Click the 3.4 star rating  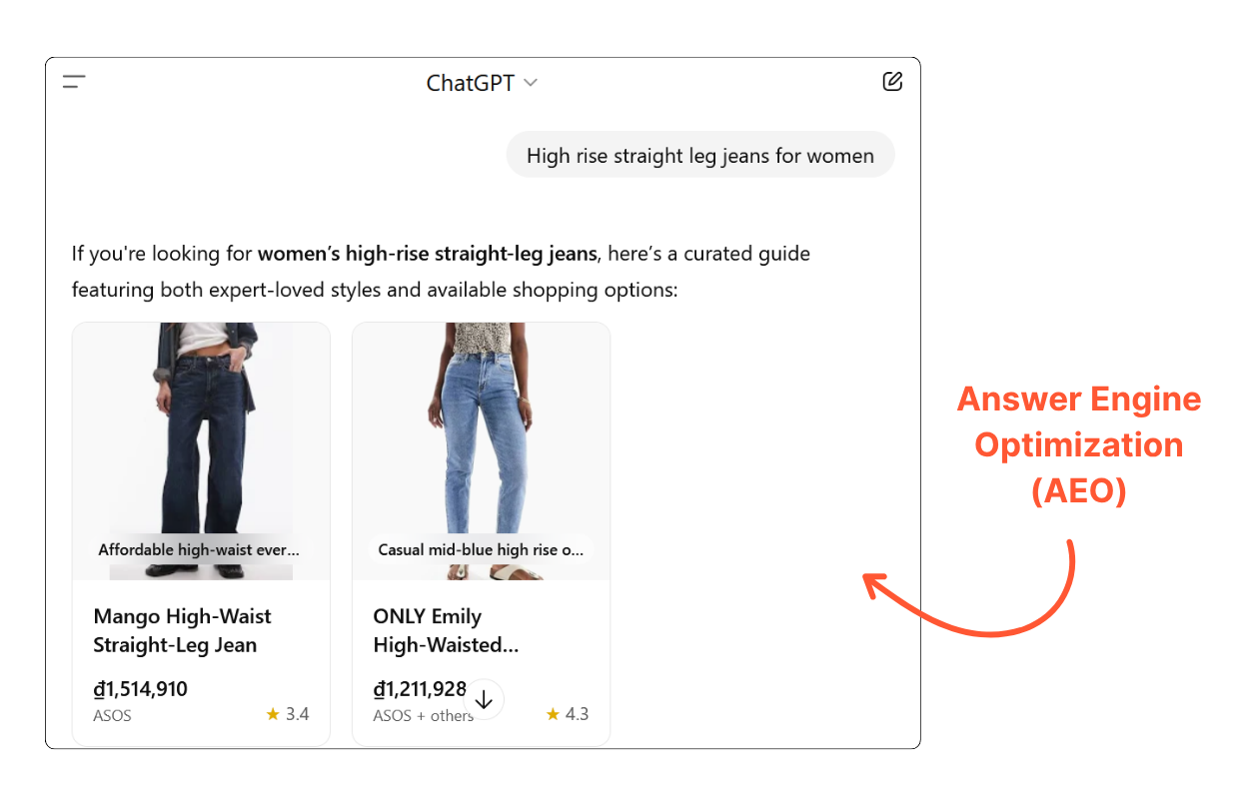pos(288,714)
